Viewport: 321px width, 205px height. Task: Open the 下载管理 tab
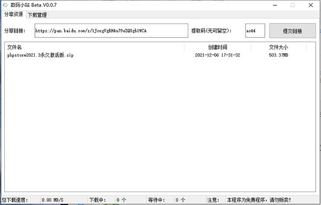[37, 15]
